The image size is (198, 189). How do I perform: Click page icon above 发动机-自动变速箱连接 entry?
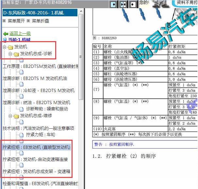tap(22, 153)
